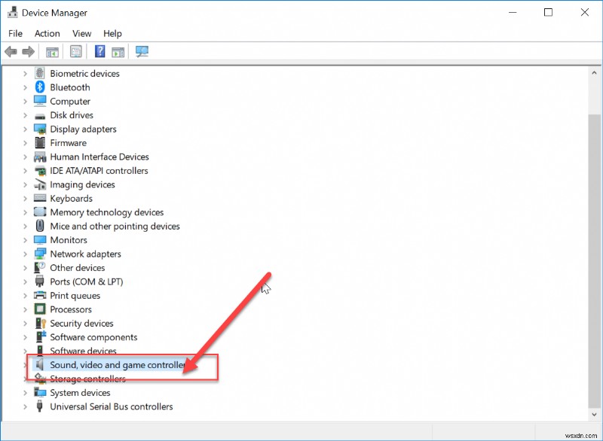Open the Action menu
The width and height of the screenshot is (603, 441).
(x=47, y=33)
